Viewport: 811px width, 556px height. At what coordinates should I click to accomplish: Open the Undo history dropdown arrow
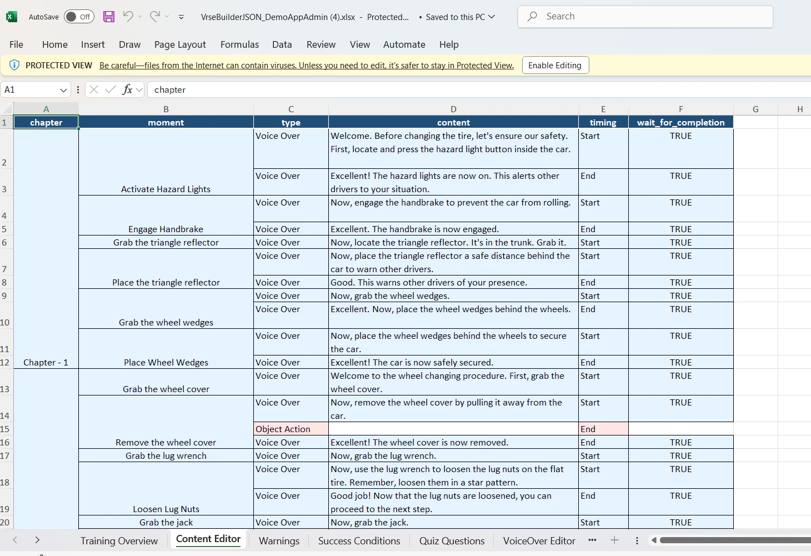[x=141, y=17]
